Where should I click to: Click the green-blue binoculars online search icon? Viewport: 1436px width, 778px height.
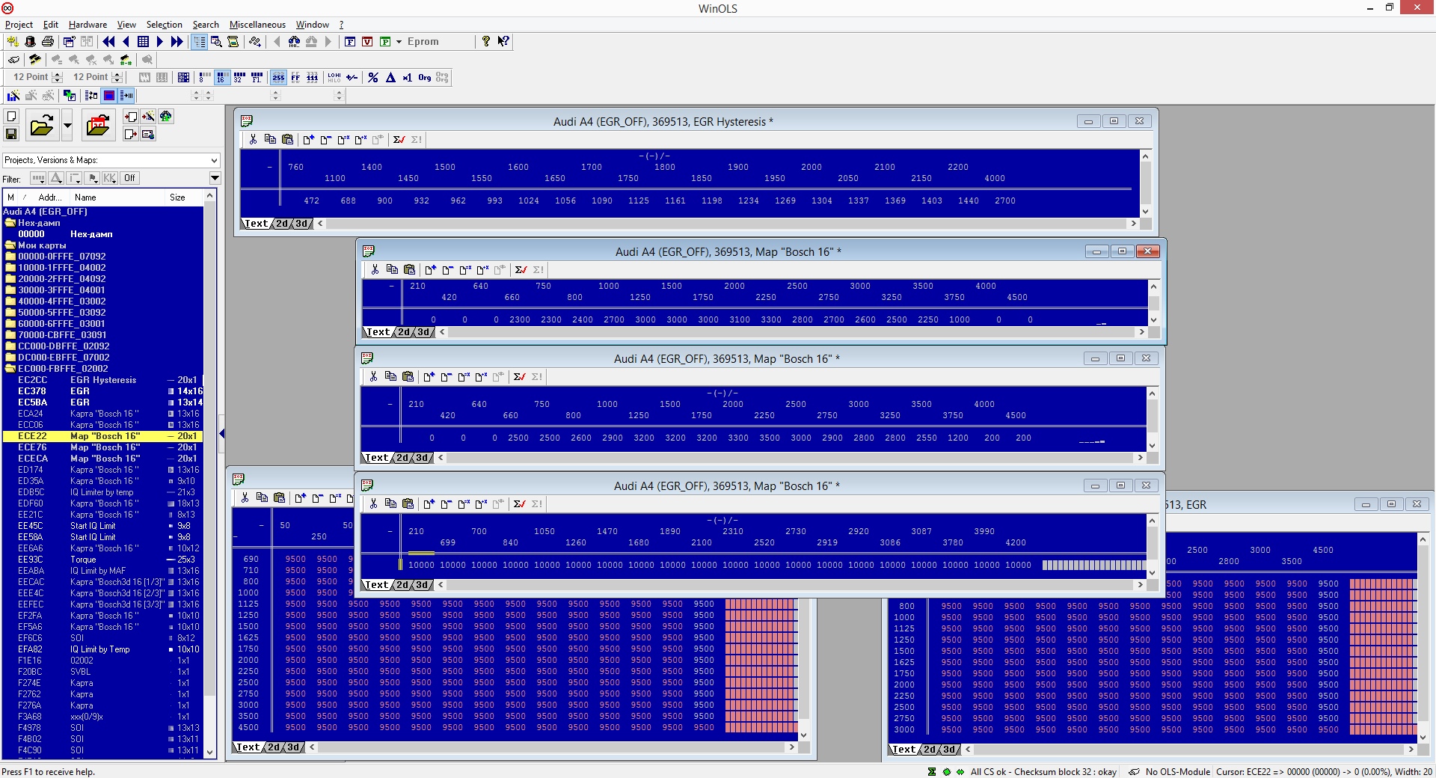click(x=166, y=117)
